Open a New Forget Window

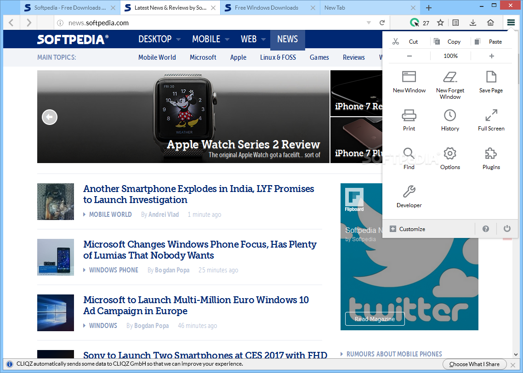tap(450, 85)
